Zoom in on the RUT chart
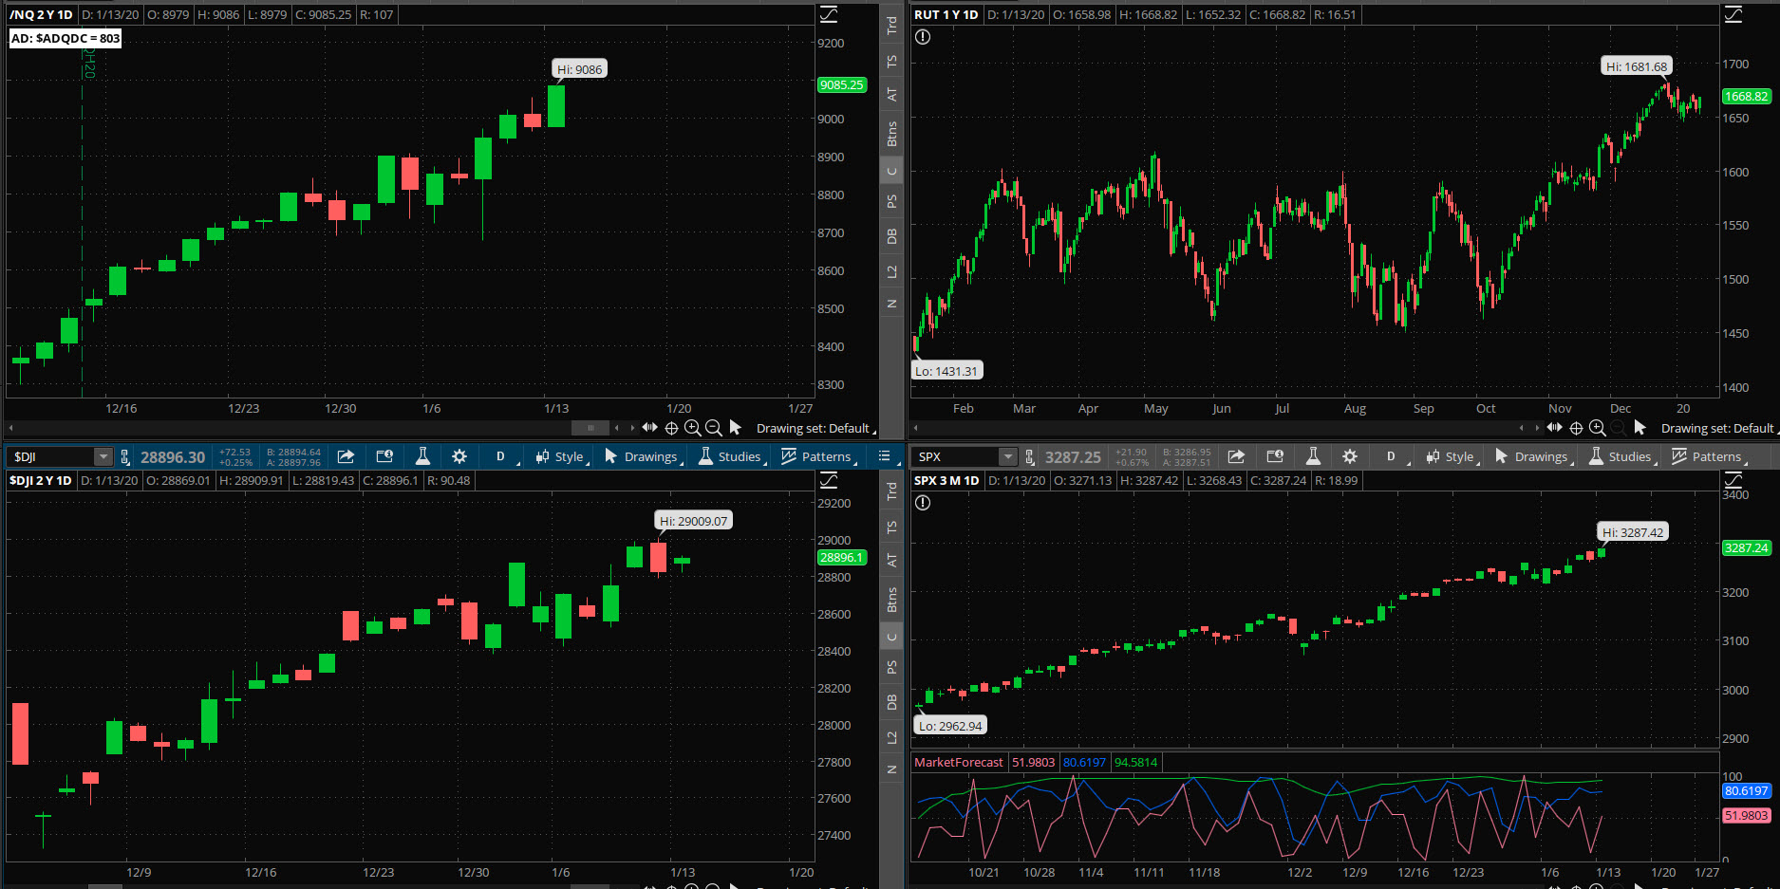 (x=1597, y=428)
